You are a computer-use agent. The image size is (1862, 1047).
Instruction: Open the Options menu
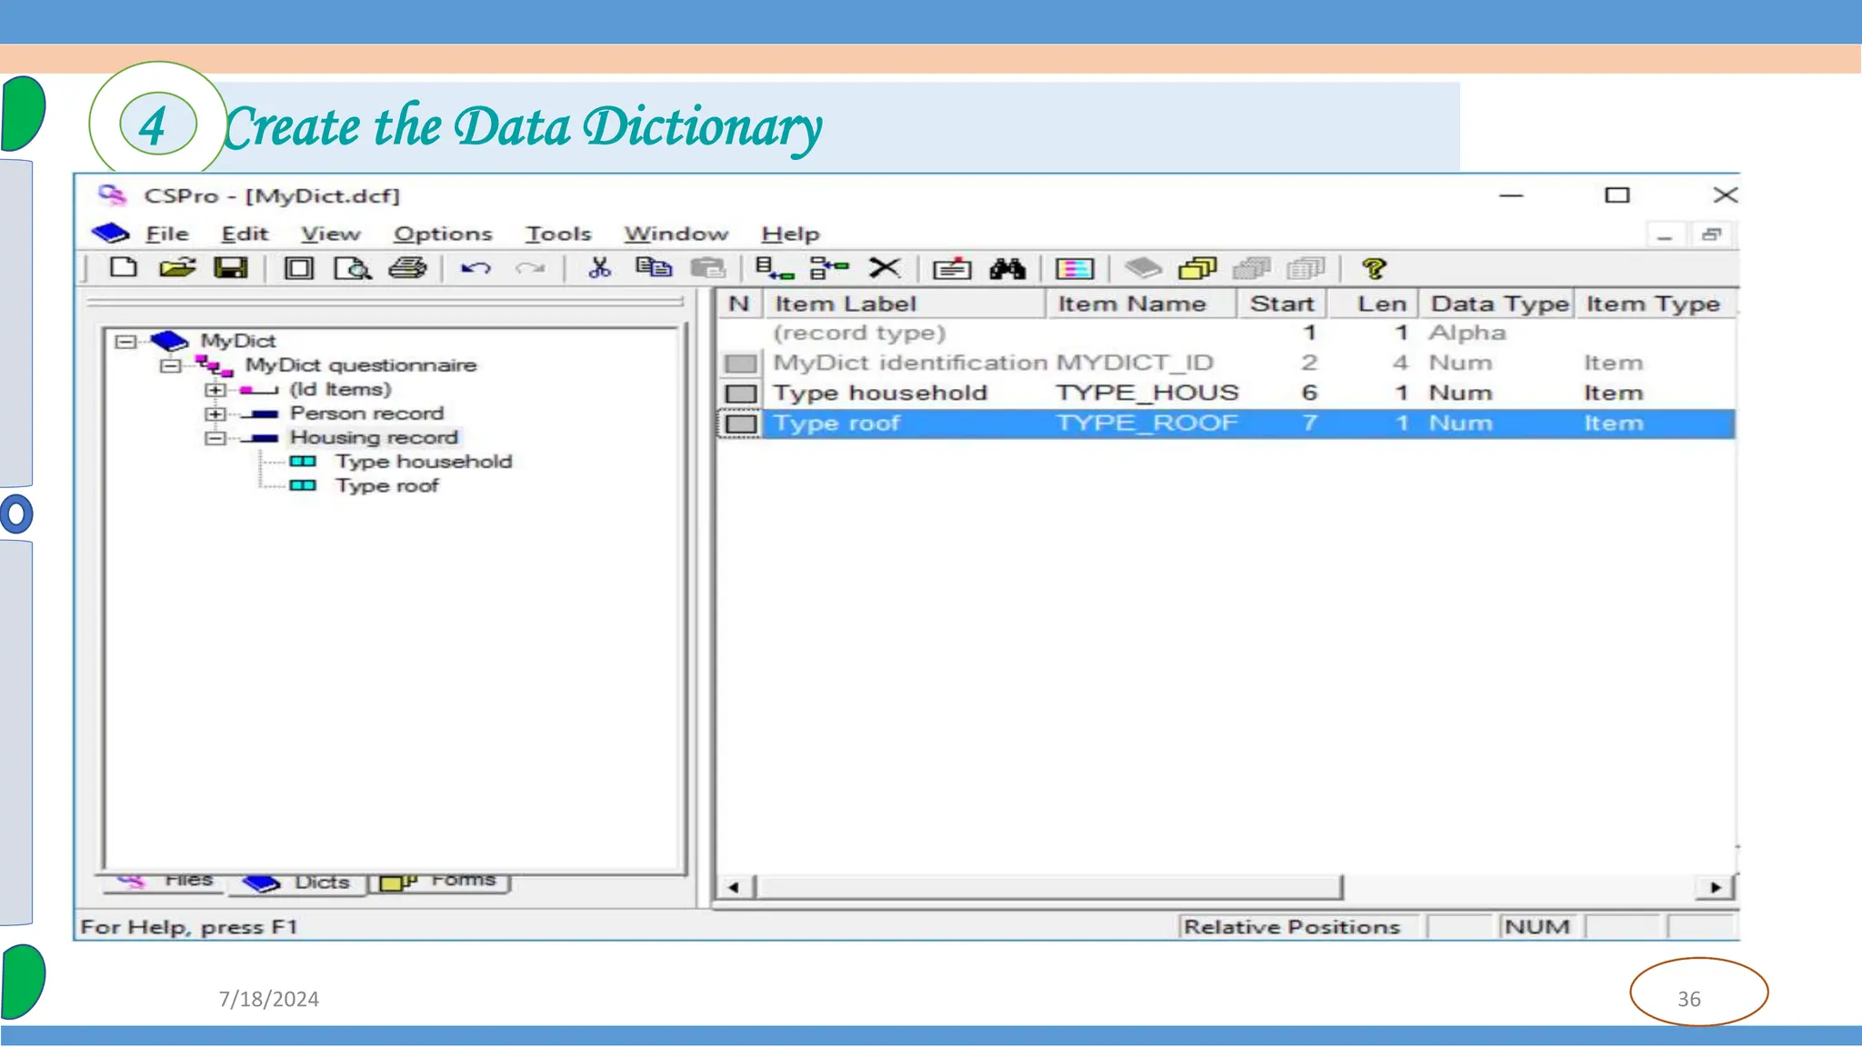443,234
